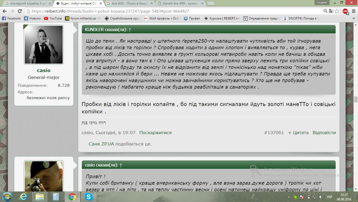The width and height of the screenshot is (358, 202).
Task: Go back using browser back arrow
Action: coord(4,11)
